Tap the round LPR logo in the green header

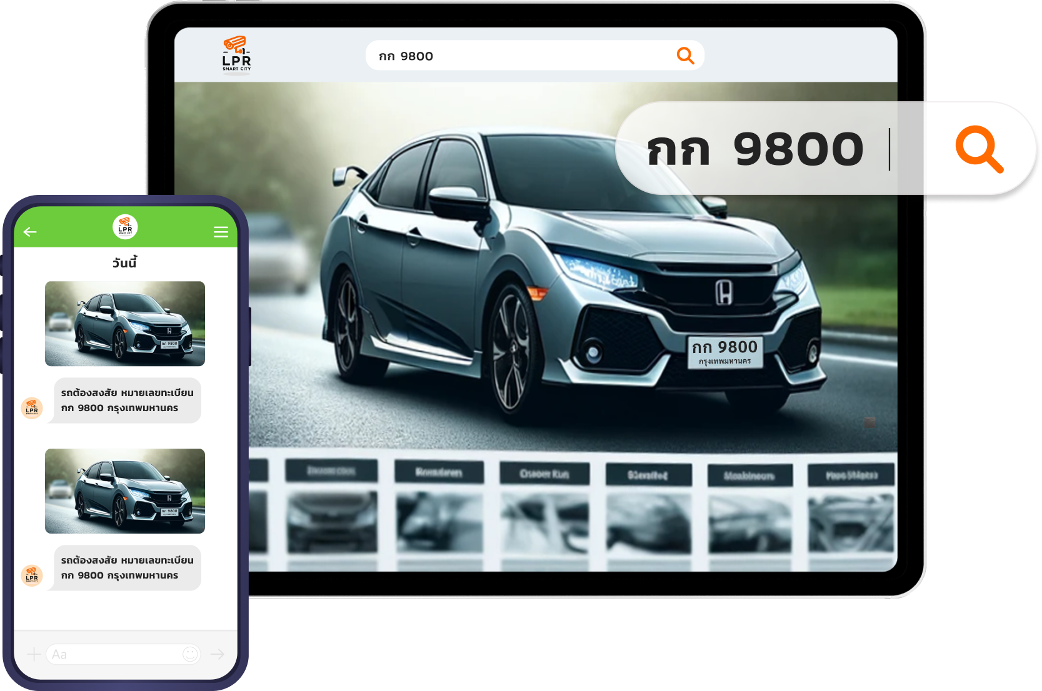(125, 227)
